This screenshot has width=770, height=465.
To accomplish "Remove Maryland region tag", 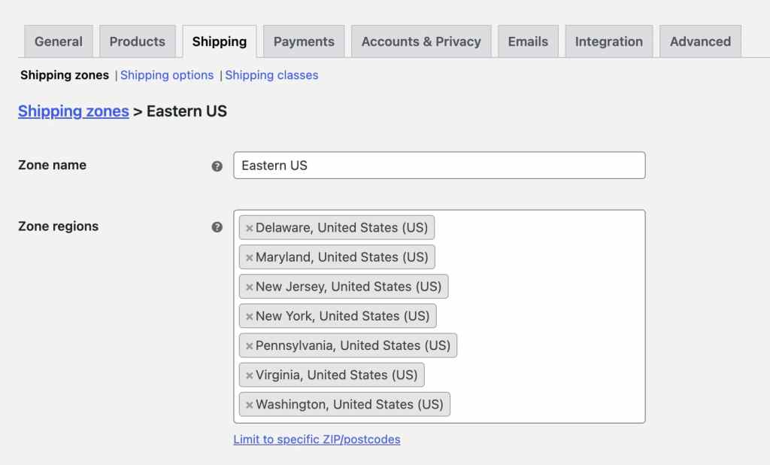I will [249, 257].
